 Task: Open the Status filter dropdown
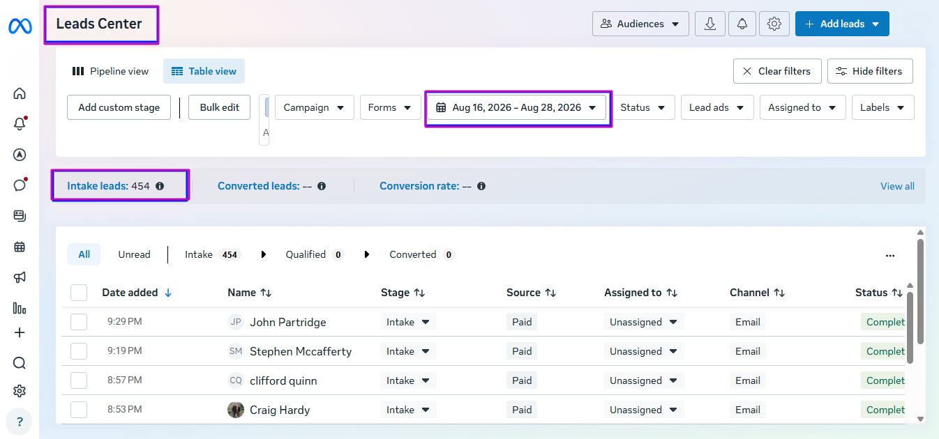click(x=643, y=107)
